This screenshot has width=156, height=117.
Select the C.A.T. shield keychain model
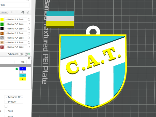93,67
